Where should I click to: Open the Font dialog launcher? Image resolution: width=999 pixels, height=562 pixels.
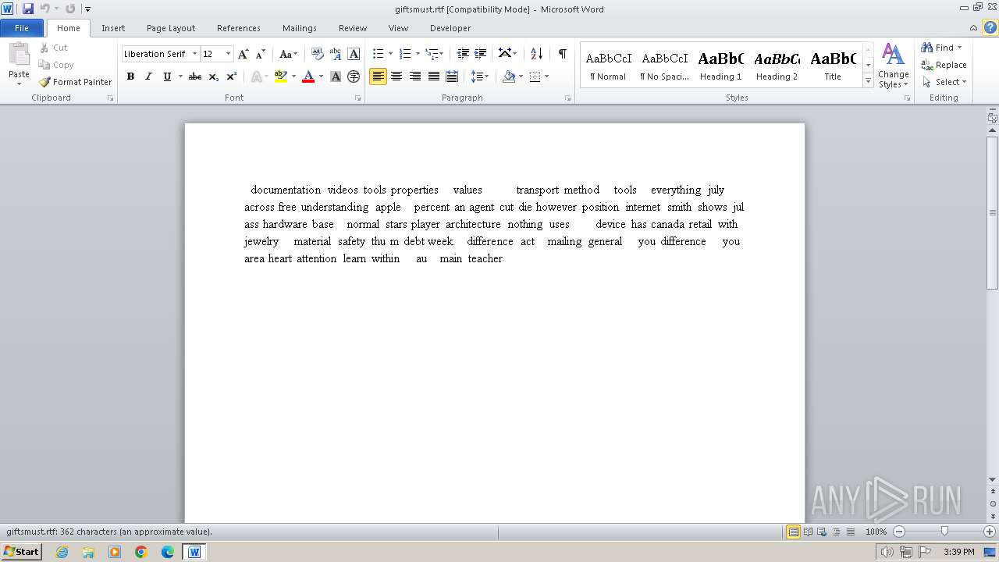pos(358,98)
